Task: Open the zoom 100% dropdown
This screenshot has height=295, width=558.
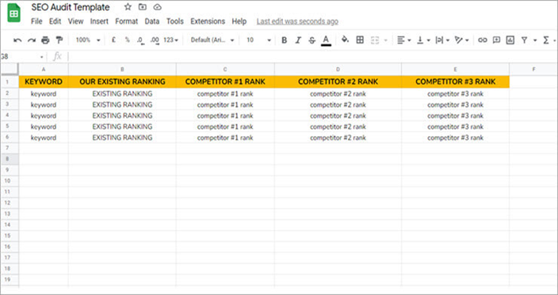Action: point(88,40)
